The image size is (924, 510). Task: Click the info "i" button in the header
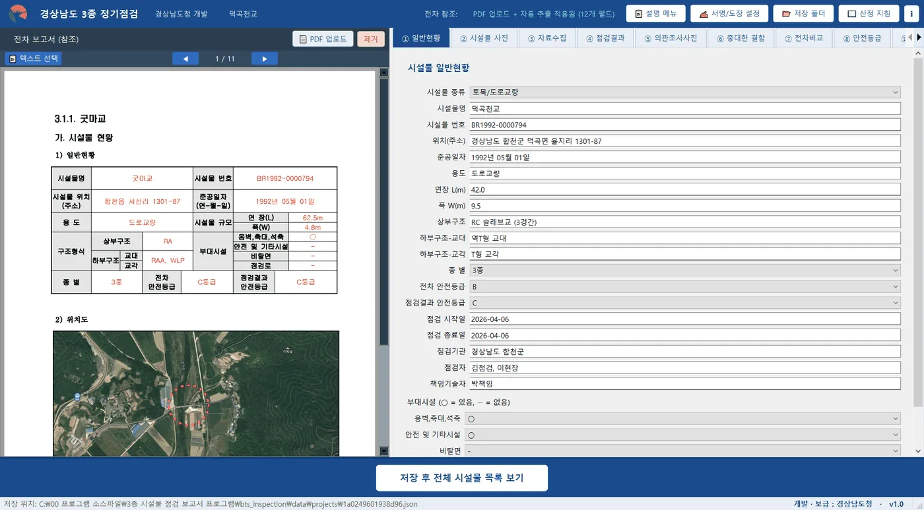coord(911,14)
